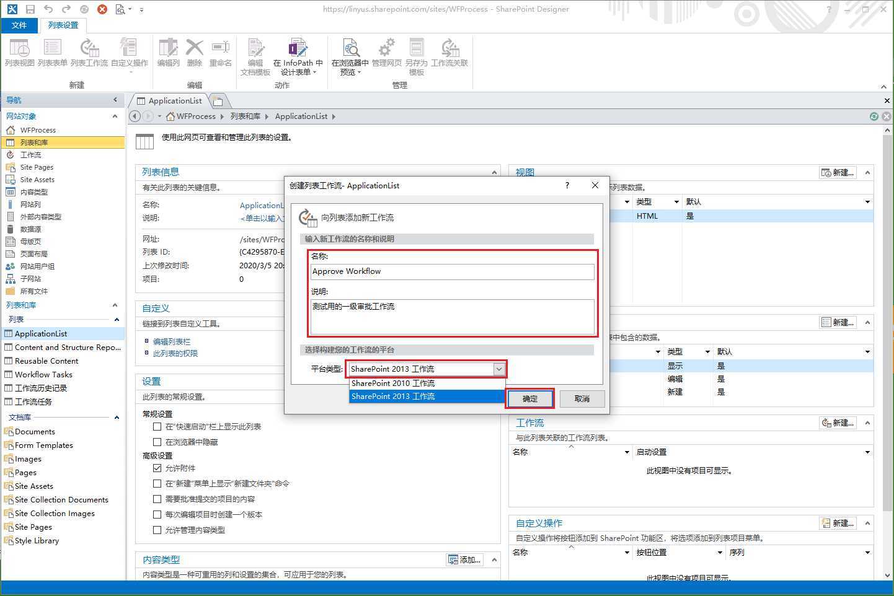Click the 编辑列表栏 link
This screenshot has width=894, height=596.
tap(172, 341)
